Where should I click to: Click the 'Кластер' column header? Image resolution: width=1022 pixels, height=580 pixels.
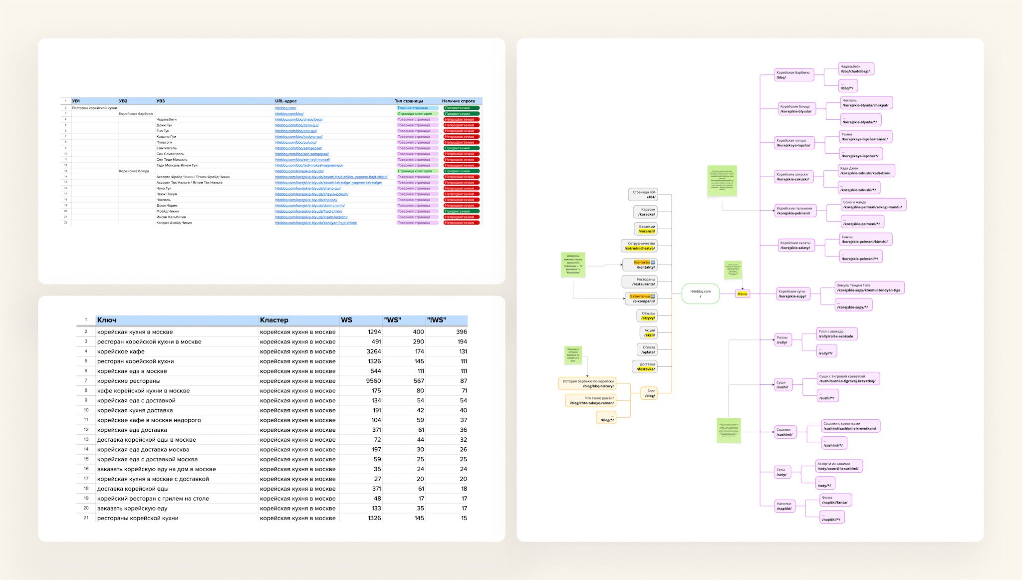pyautogui.click(x=274, y=320)
